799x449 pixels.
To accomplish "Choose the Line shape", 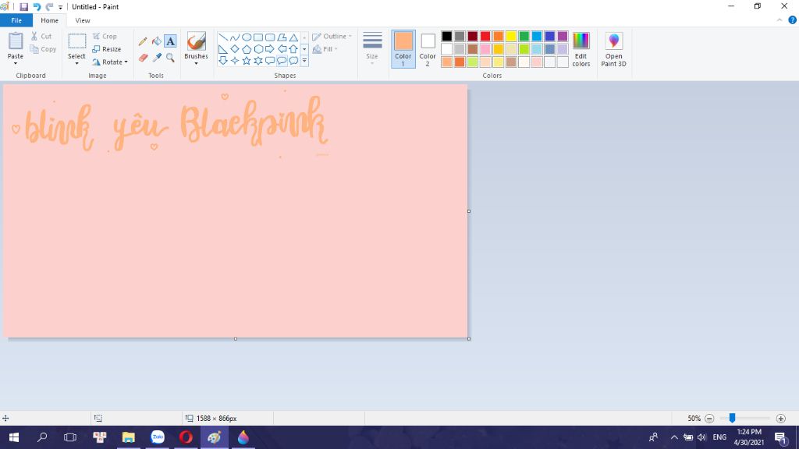I will pyautogui.click(x=223, y=37).
